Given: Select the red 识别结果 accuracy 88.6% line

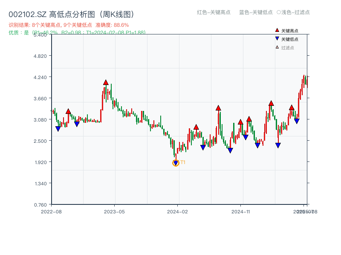Looking at the screenshot, I should (x=69, y=25).
